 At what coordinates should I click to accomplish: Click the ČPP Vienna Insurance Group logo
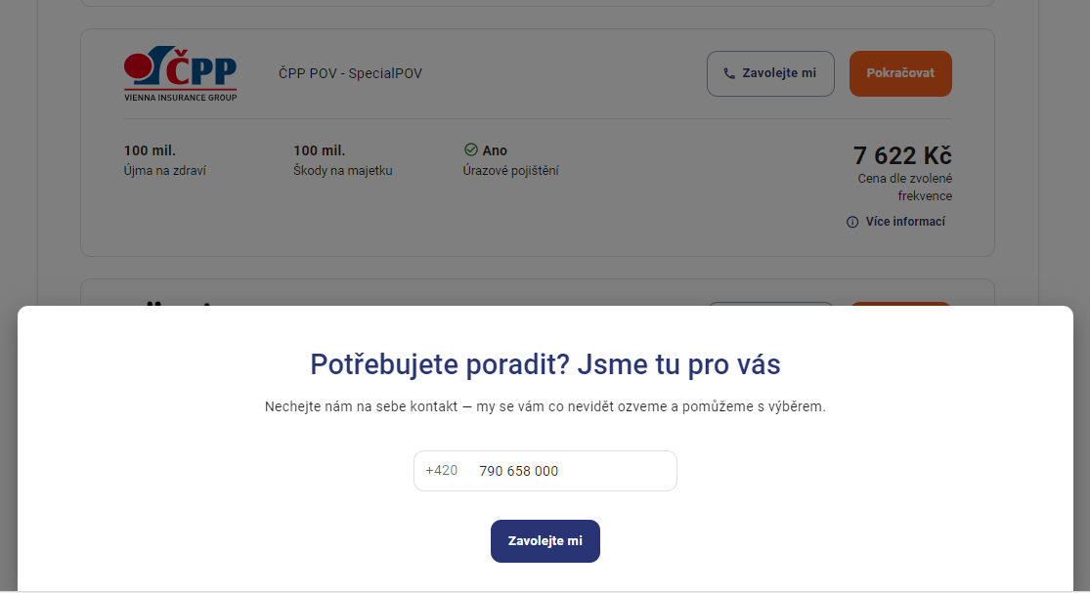181,73
